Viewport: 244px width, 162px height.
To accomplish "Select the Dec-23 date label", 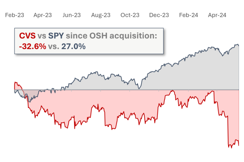I will 159,15.
